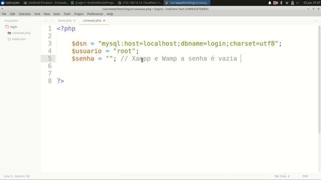Open the Selection menu
The height and width of the screenshot is (180, 321).
[x=25, y=14]
